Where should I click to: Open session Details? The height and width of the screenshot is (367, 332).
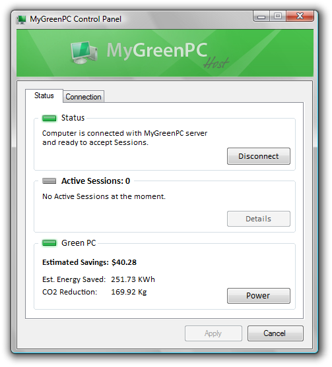pyautogui.click(x=259, y=219)
